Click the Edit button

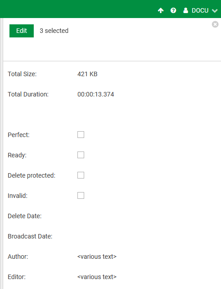[x=22, y=31]
